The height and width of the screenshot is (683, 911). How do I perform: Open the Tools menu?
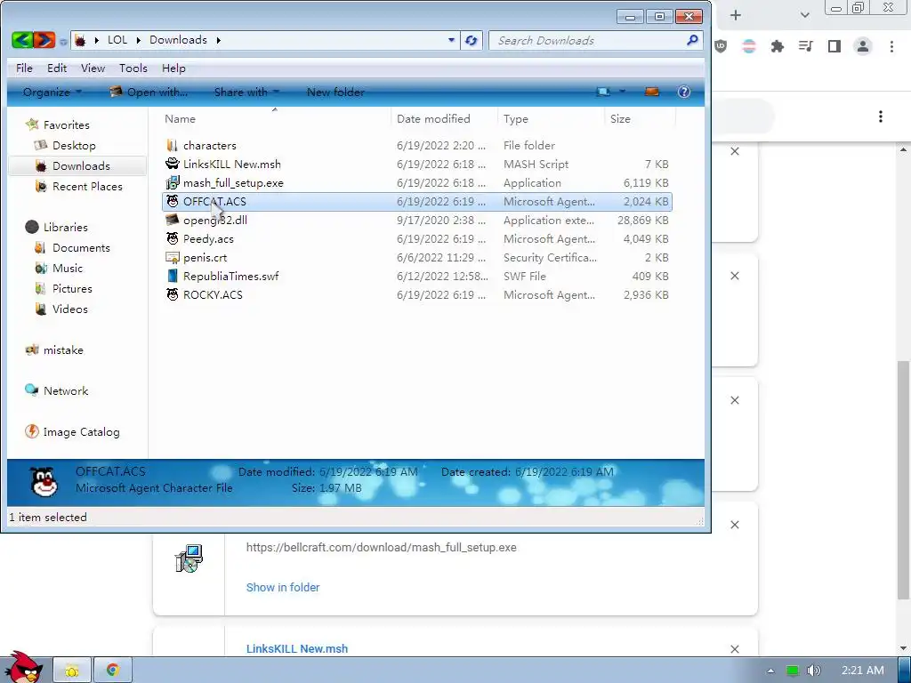click(x=133, y=68)
